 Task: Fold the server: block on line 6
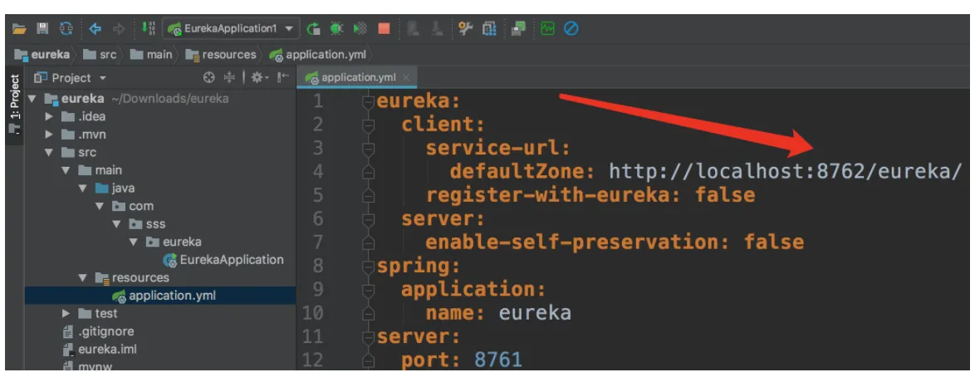click(369, 219)
